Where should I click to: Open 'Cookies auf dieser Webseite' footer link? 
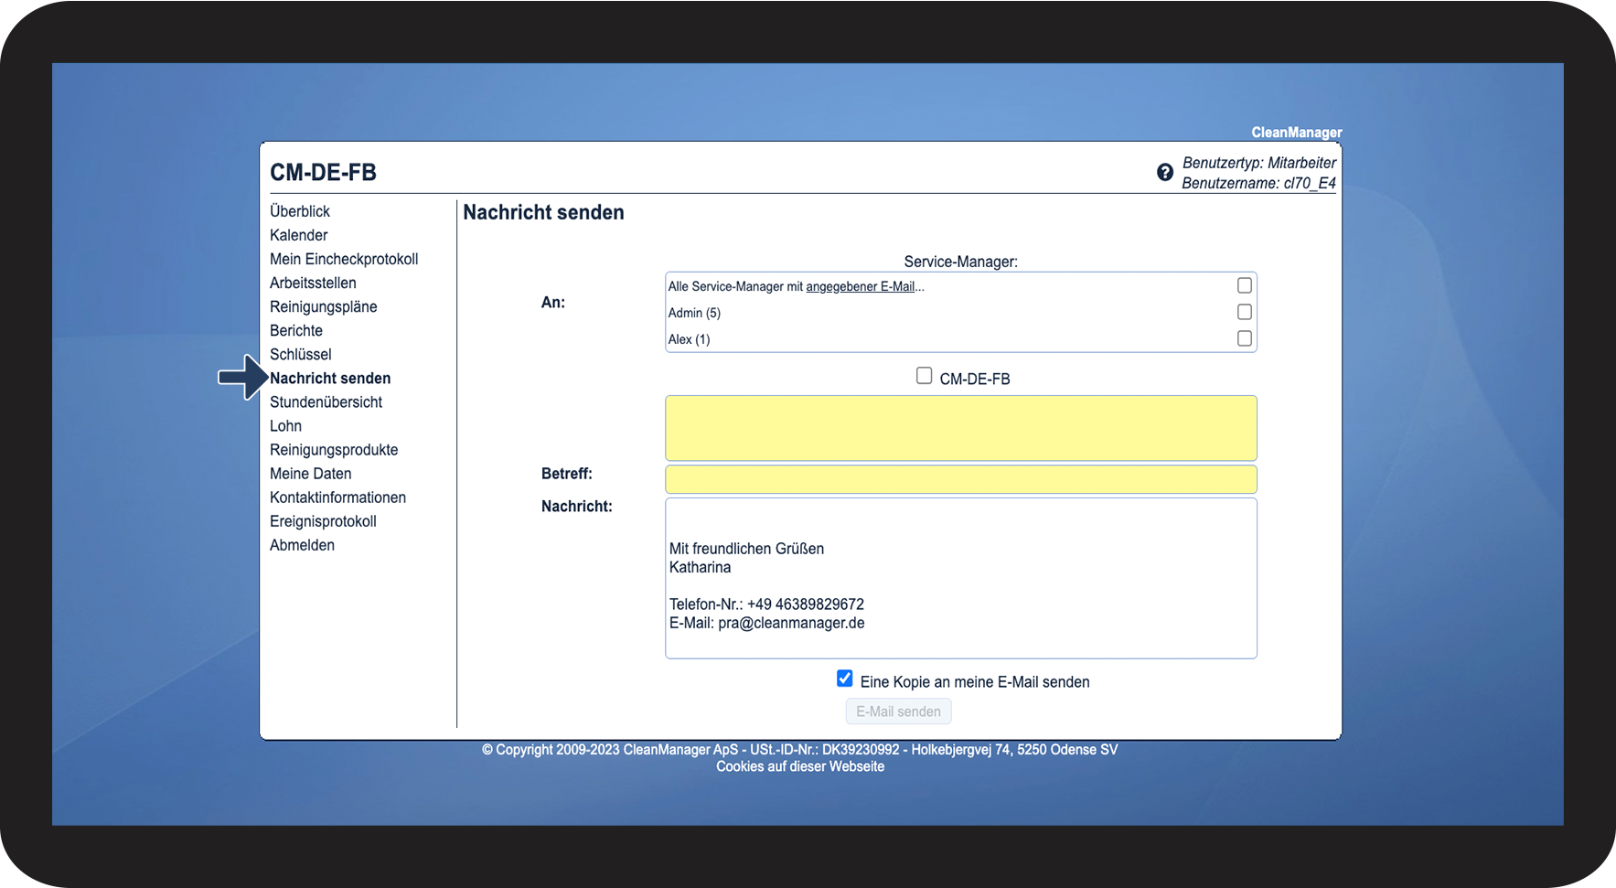pos(800,766)
